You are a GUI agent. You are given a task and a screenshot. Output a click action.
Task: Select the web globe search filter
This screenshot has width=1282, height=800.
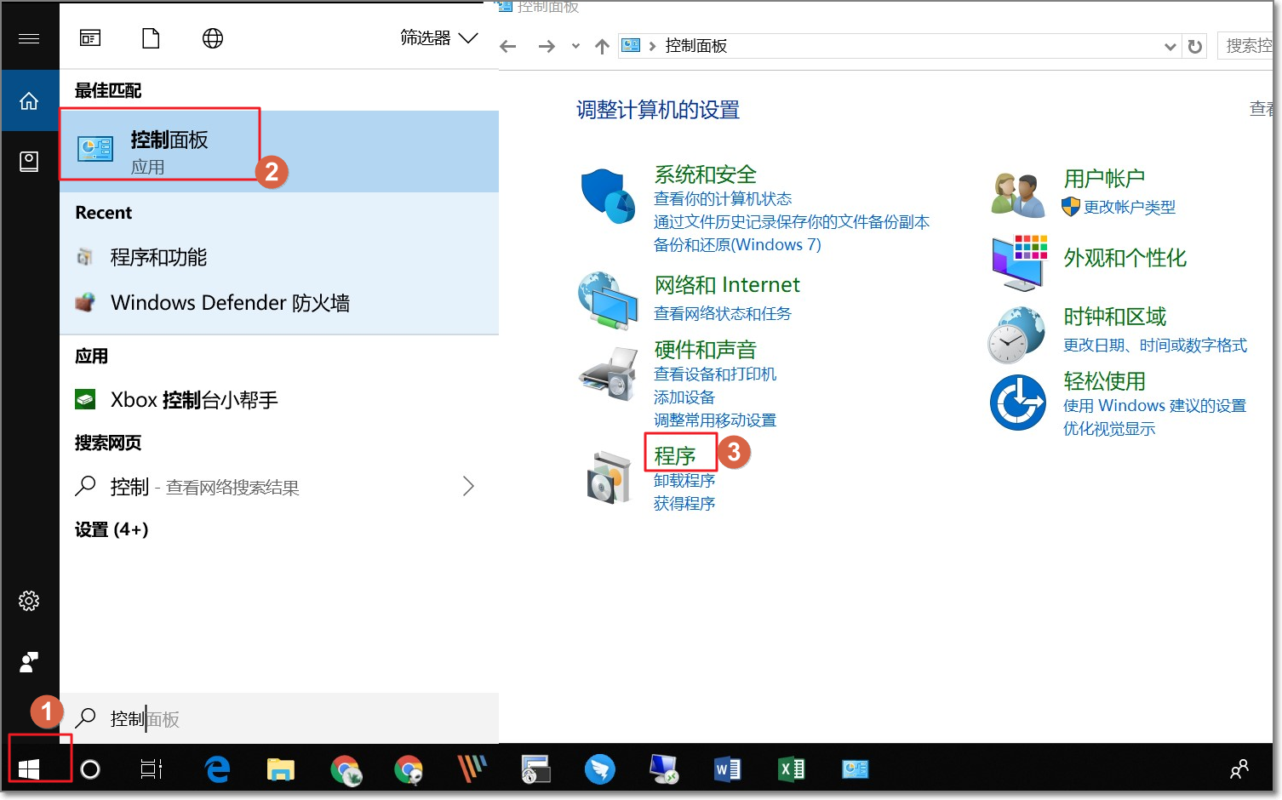click(213, 38)
